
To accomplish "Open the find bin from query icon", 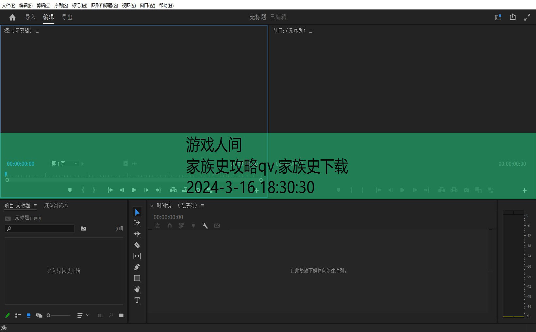I will [83, 229].
